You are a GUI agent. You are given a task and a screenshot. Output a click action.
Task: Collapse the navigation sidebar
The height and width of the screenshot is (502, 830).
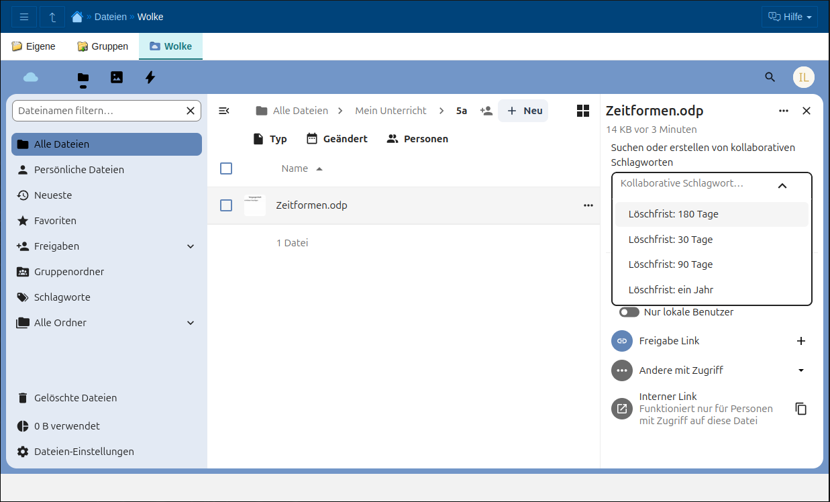pos(225,111)
